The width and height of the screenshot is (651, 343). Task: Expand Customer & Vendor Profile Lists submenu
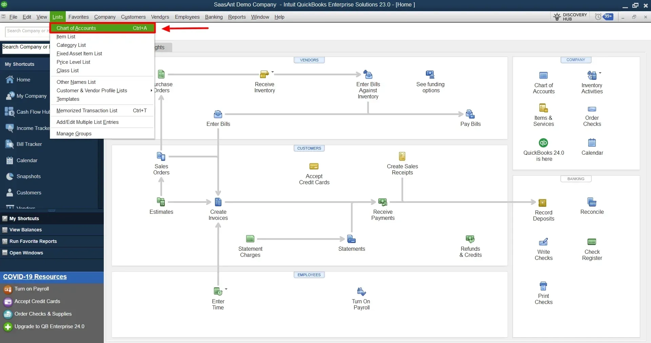(102, 91)
